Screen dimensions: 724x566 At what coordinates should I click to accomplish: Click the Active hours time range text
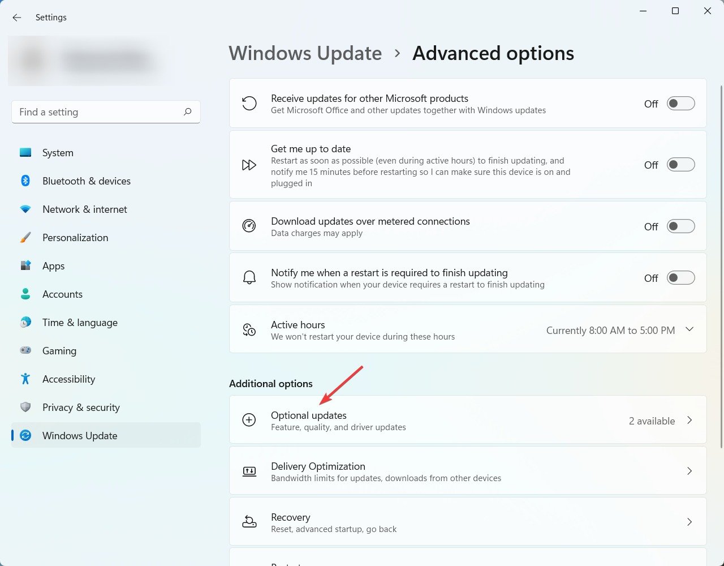[x=610, y=330]
